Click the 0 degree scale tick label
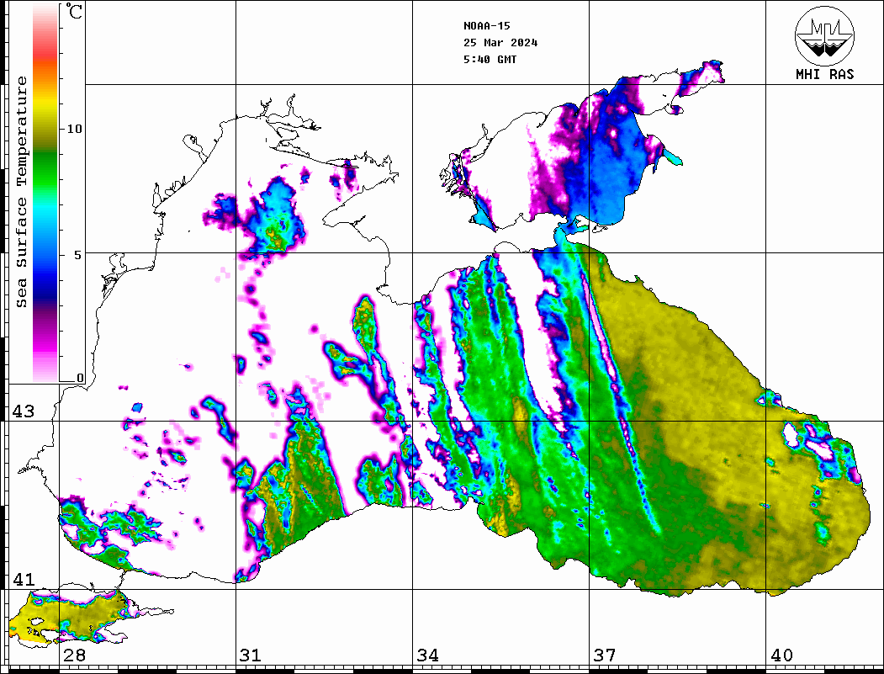Viewport: 884px width, 674px height. tap(81, 378)
